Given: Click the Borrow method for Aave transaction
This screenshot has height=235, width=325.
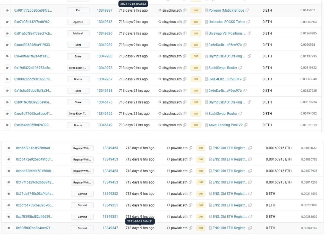Looking at the screenshot, I should (x=78, y=125).
